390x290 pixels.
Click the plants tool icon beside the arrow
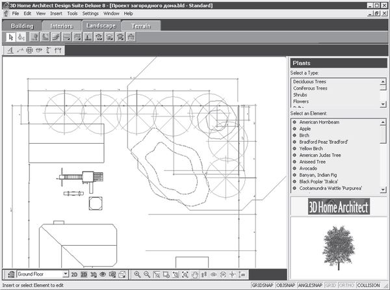[21, 37]
